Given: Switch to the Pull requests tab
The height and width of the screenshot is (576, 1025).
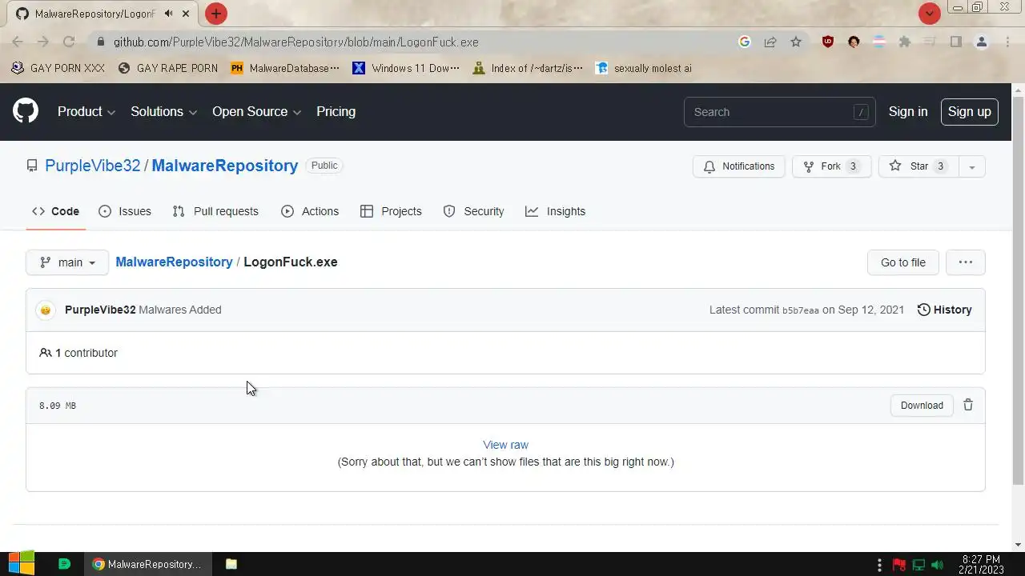Looking at the screenshot, I should 215,211.
